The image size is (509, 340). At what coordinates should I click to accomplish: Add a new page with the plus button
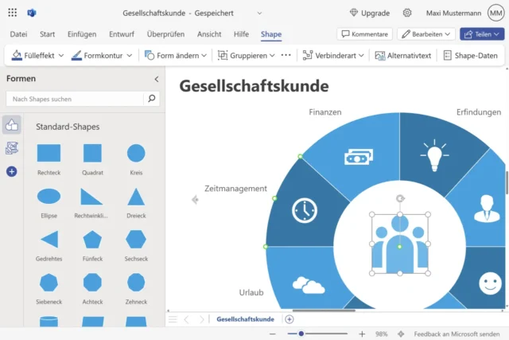(289, 319)
